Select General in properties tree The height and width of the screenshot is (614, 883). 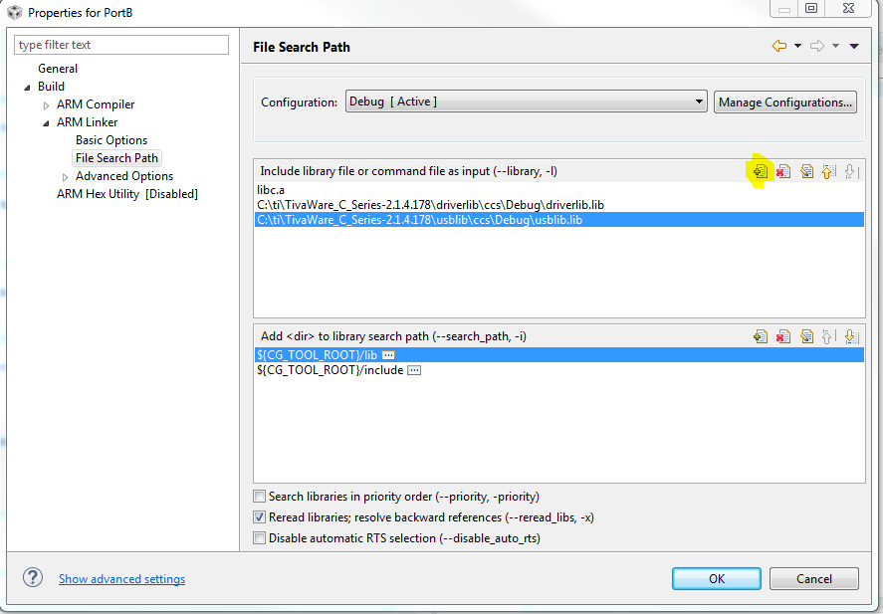[58, 69]
